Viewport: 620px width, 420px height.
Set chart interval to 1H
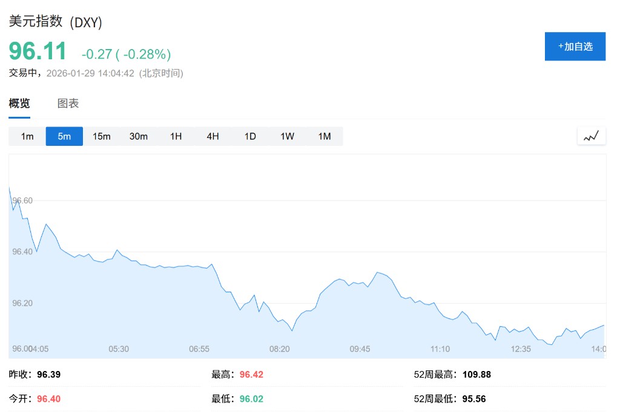click(176, 136)
